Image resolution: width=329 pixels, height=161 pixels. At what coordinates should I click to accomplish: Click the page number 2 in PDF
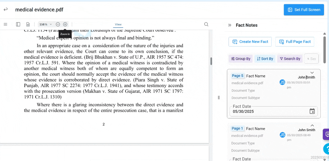(x=104, y=124)
